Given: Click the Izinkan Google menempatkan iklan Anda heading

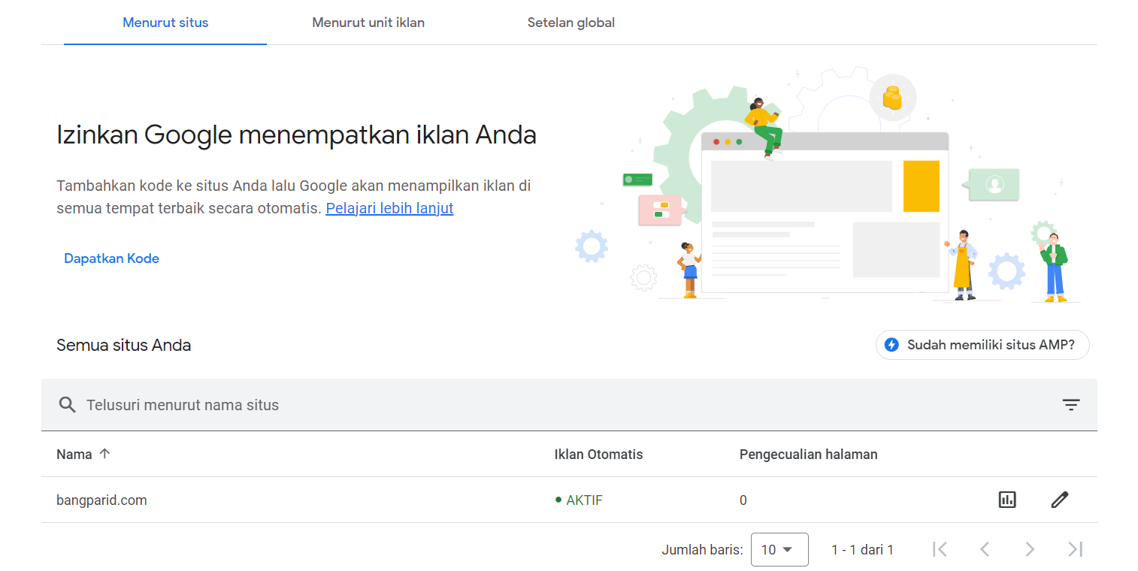Looking at the screenshot, I should tap(296, 135).
